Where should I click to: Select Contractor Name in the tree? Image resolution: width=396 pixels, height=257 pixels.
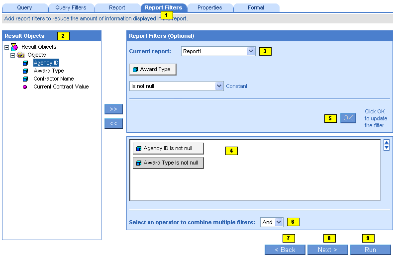pos(53,79)
